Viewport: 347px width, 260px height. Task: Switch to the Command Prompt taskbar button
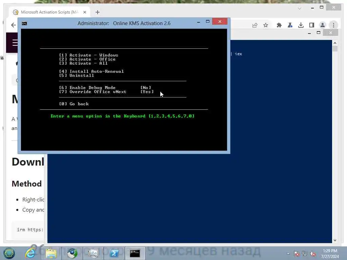click(135, 253)
